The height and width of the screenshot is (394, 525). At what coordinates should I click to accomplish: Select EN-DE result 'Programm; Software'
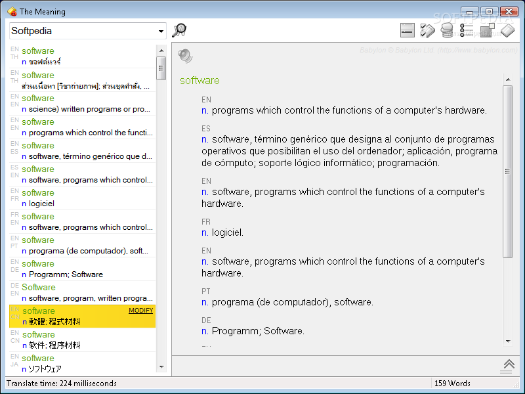point(83,269)
